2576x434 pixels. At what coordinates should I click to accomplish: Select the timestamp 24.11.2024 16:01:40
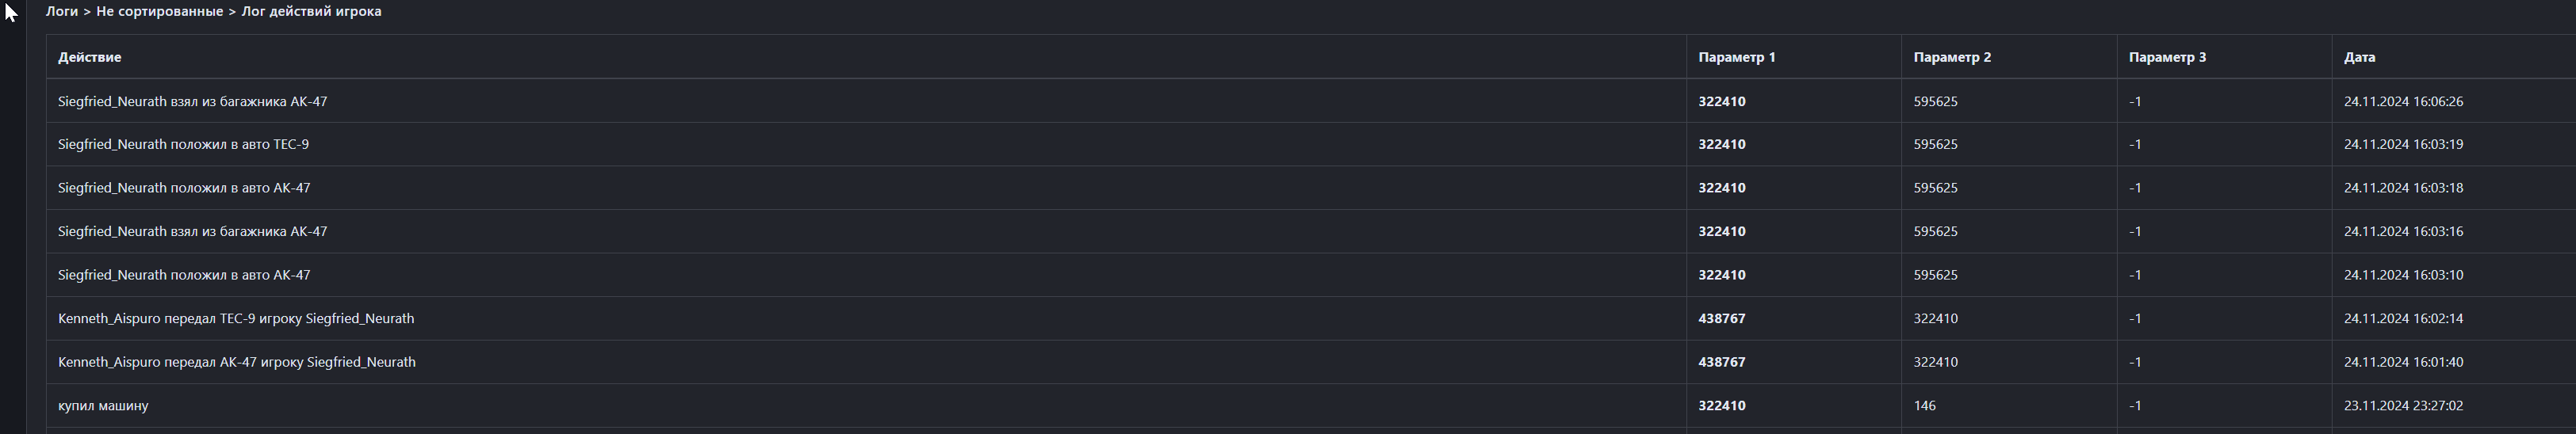click(x=2403, y=362)
